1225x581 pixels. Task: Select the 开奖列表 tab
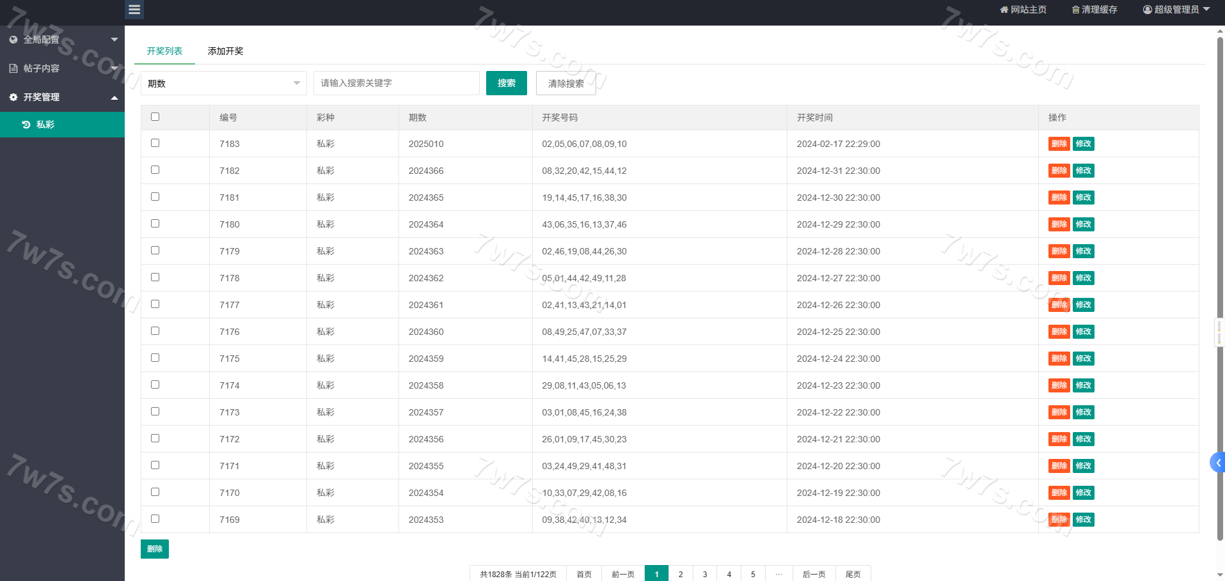point(164,51)
